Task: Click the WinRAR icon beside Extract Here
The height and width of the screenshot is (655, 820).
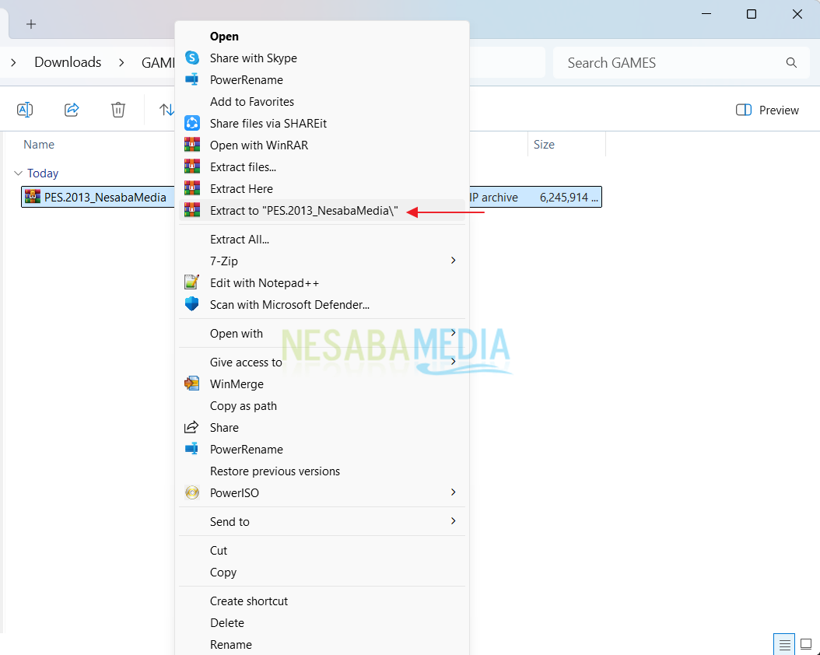Action: (192, 189)
